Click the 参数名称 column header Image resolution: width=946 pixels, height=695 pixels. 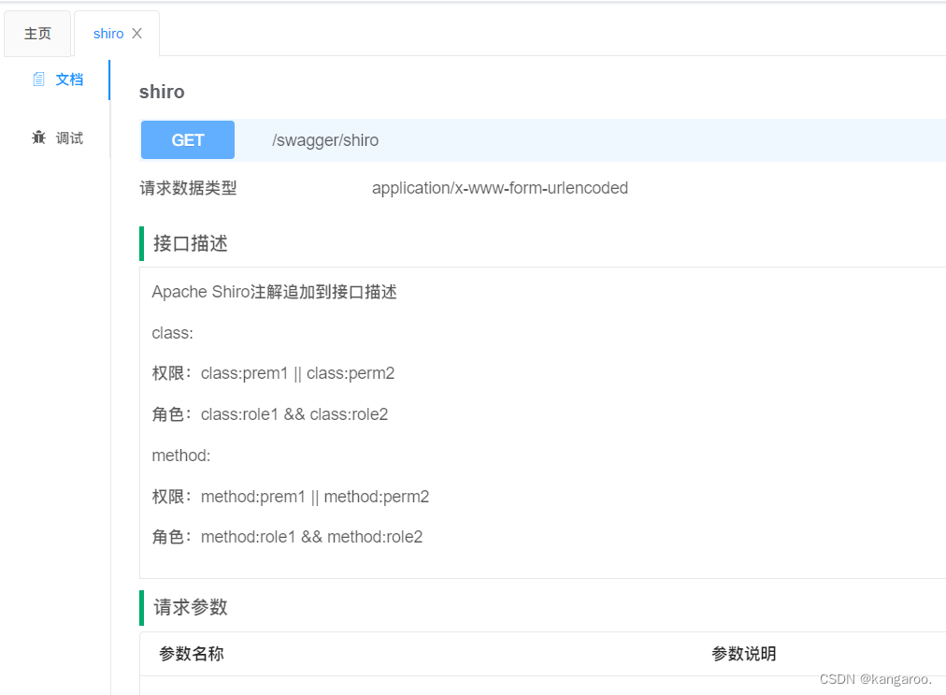tap(192, 654)
